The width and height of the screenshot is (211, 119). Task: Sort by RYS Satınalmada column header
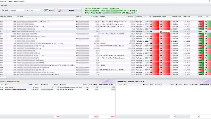154,17
